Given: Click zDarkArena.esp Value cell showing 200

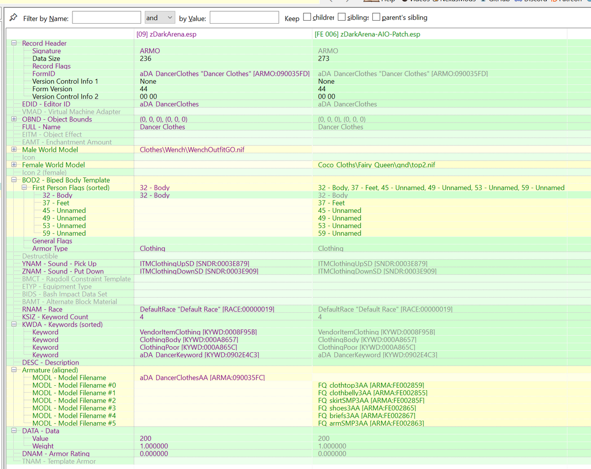Looking at the screenshot, I should (146, 438).
